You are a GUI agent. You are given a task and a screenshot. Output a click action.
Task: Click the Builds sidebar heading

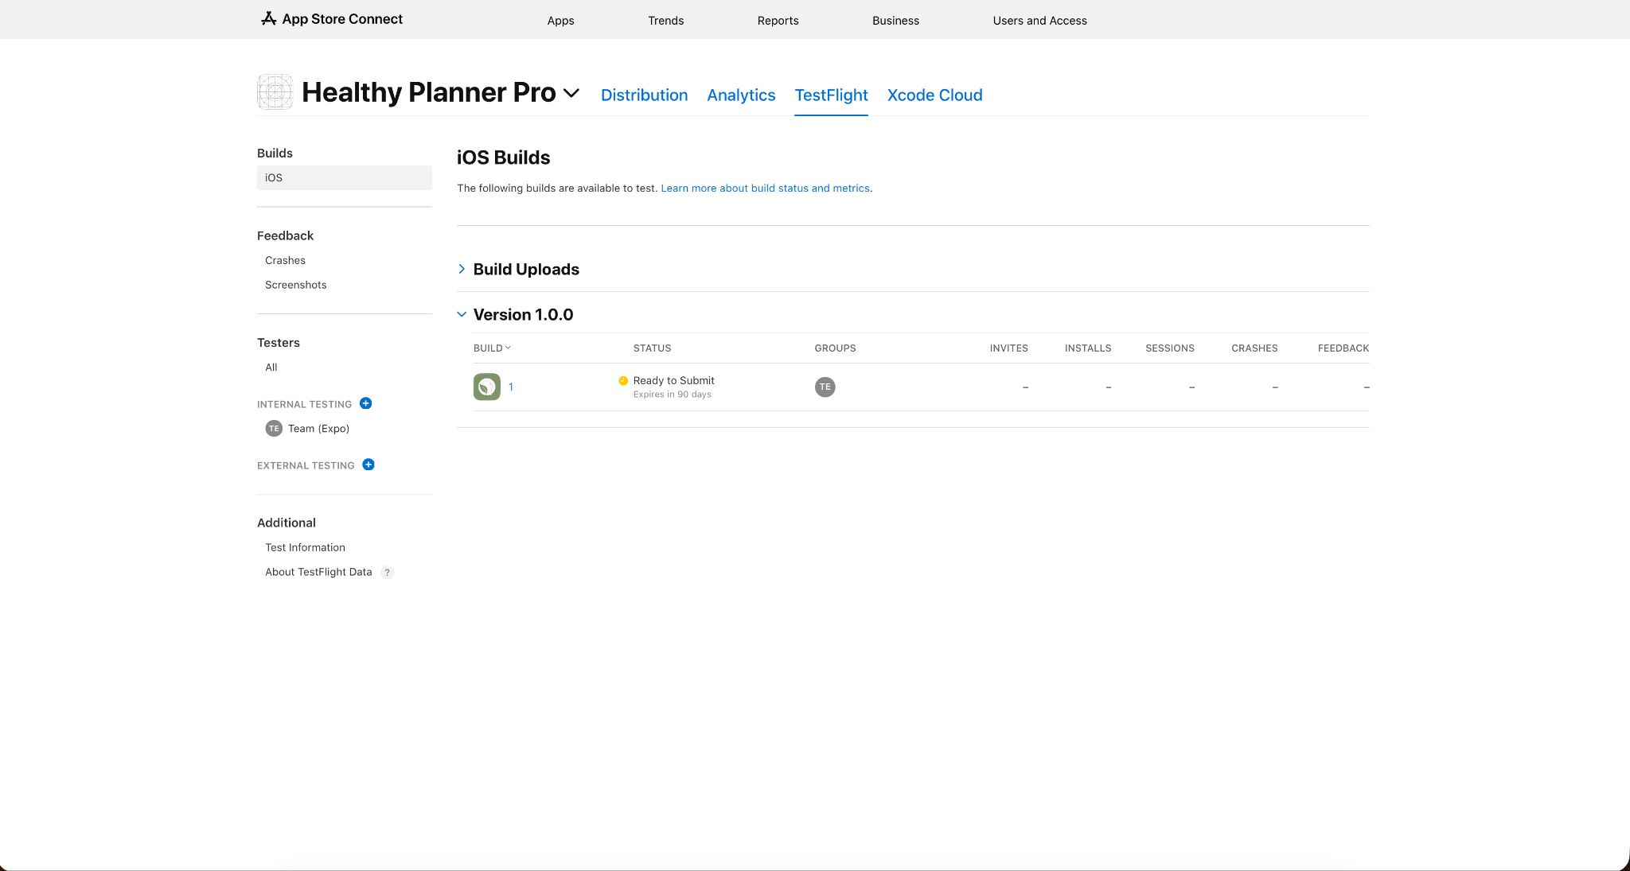[275, 153]
